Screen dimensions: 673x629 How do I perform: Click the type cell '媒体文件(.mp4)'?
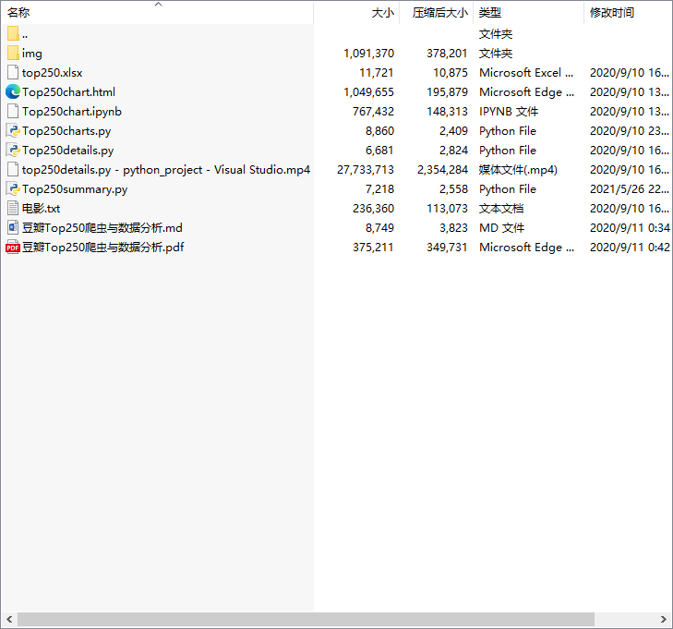(x=518, y=170)
